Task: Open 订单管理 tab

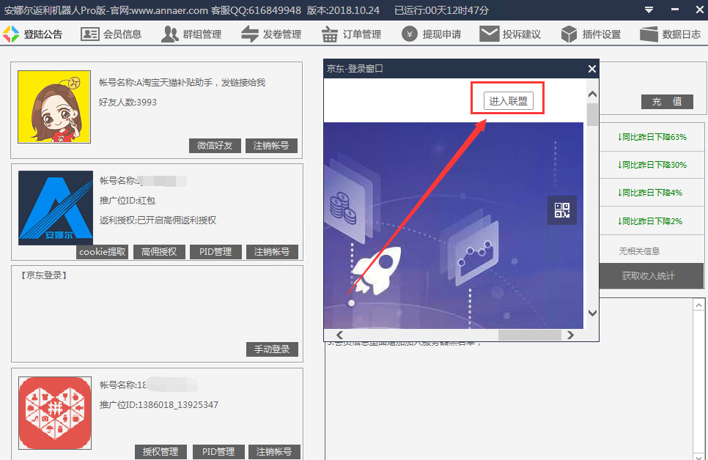Action: (x=351, y=34)
